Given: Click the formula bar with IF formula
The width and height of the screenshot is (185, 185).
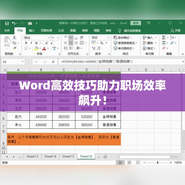Looking at the screenshot, I should click(121, 62).
